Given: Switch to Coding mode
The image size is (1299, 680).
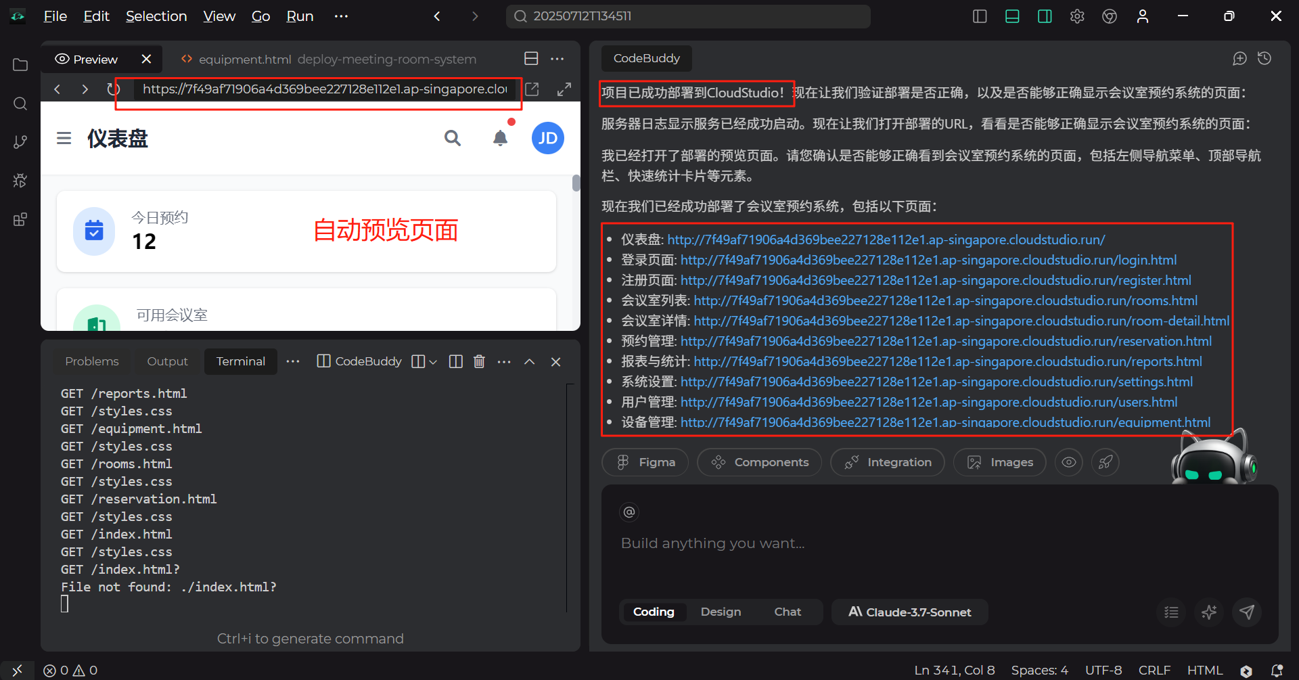Looking at the screenshot, I should [x=654, y=612].
